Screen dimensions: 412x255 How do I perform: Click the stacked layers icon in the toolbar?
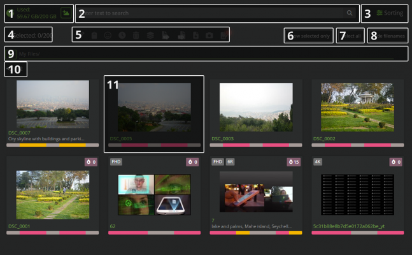click(x=150, y=36)
